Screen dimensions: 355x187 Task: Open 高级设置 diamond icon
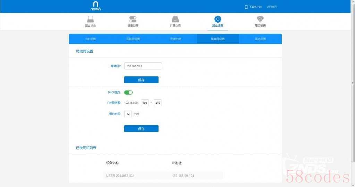pos(260,19)
